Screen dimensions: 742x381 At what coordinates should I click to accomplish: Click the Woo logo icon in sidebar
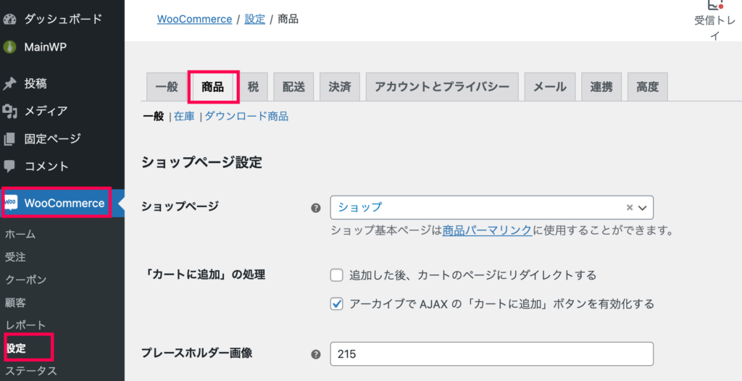(11, 203)
